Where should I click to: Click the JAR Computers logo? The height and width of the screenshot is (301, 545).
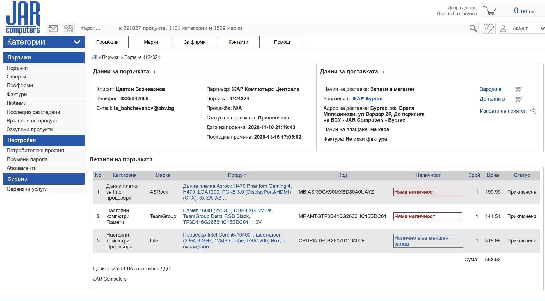(23, 17)
